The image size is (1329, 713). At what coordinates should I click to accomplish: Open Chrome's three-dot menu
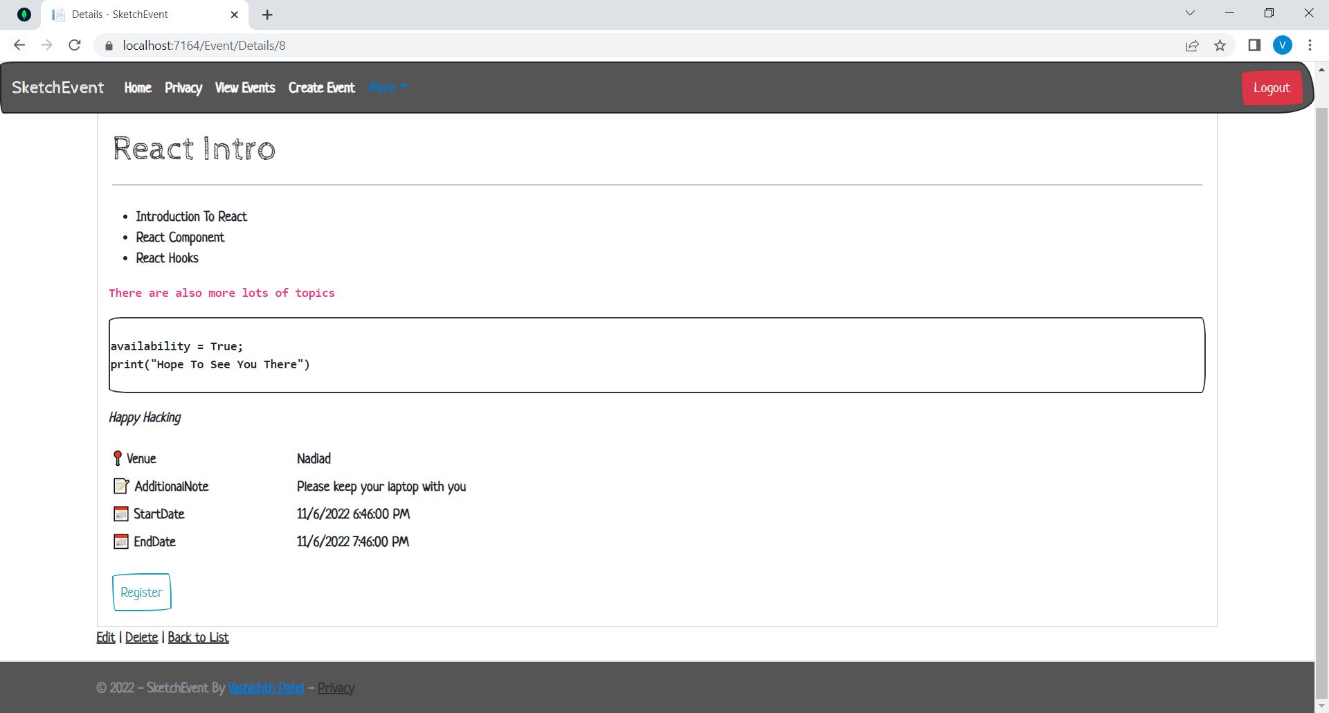1310,46
